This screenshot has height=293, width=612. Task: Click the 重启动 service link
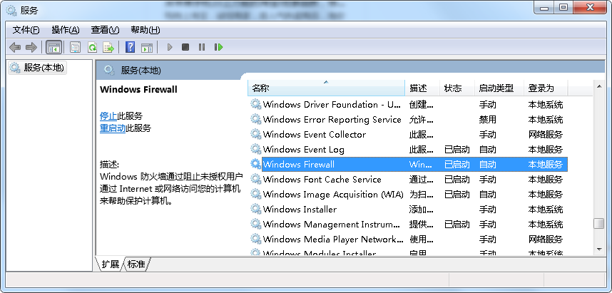coord(113,128)
